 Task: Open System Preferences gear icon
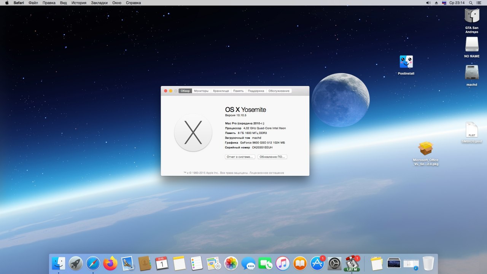point(334,263)
